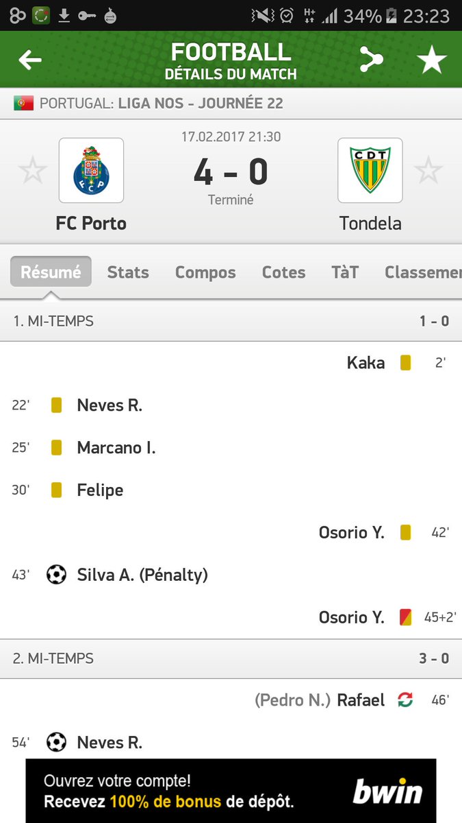Tap the back arrow in header
The image size is (462, 823).
click(x=30, y=61)
